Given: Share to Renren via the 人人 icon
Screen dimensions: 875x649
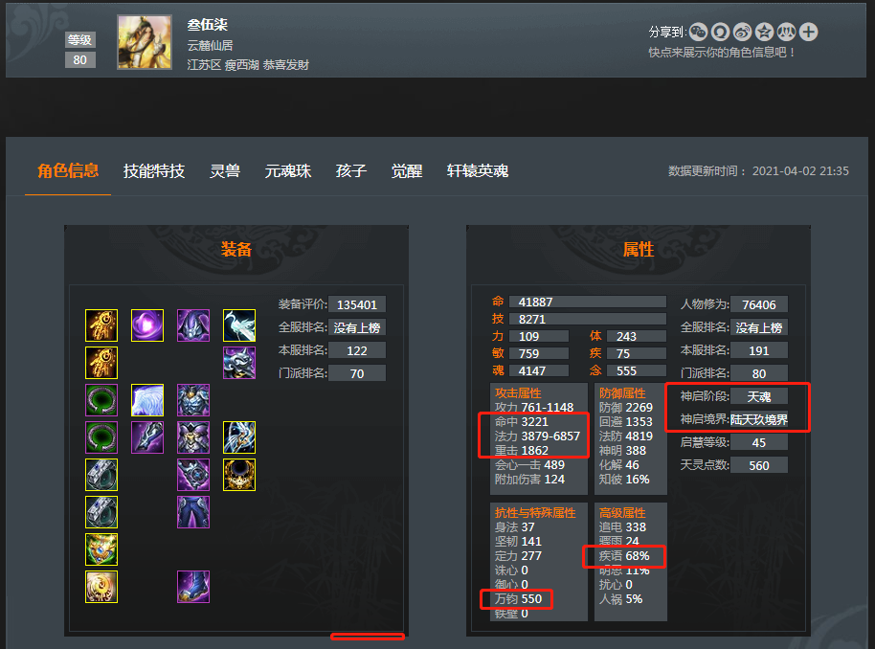Looking at the screenshot, I should [x=786, y=32].
